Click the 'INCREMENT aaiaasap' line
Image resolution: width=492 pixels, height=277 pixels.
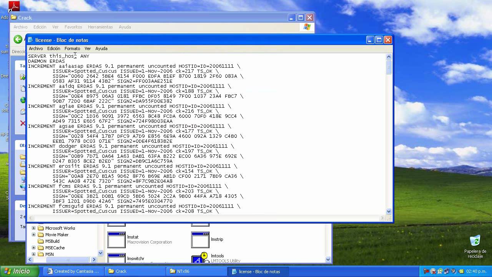click(x=134, y=66)
